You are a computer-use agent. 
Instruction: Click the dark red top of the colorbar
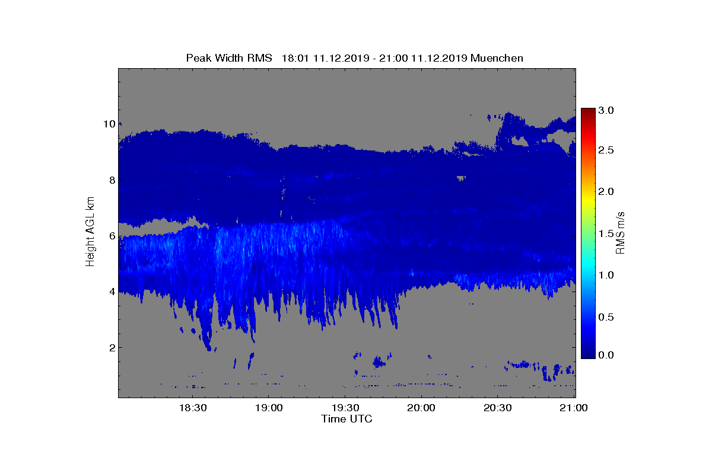tap(588, 113)
